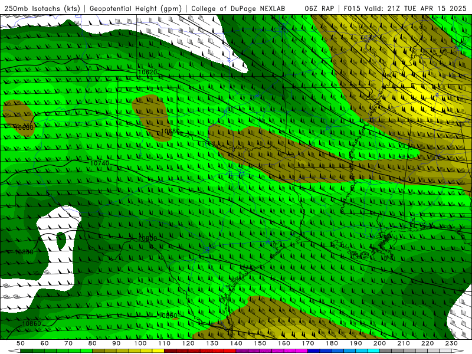This screenshot has width=472, height=354.
Task: Click the darkest green swatch under 50
Action: pyautogui.click(x=27, y=351)
